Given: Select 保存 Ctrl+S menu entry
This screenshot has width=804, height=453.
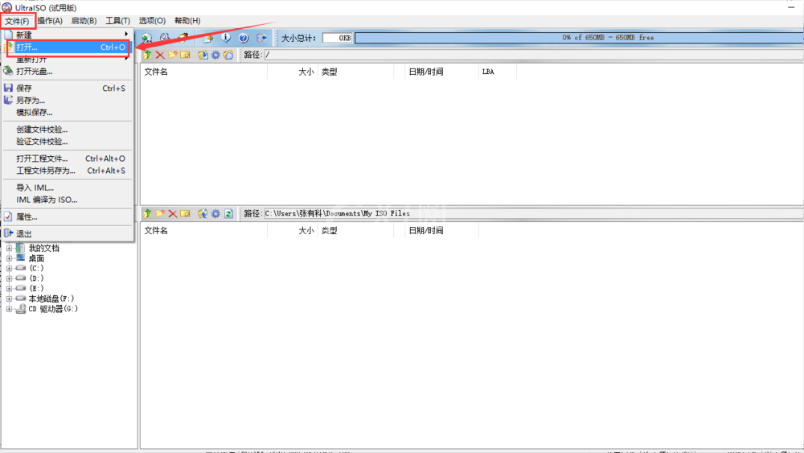Looking at the screenshot, I should point(68,89).
